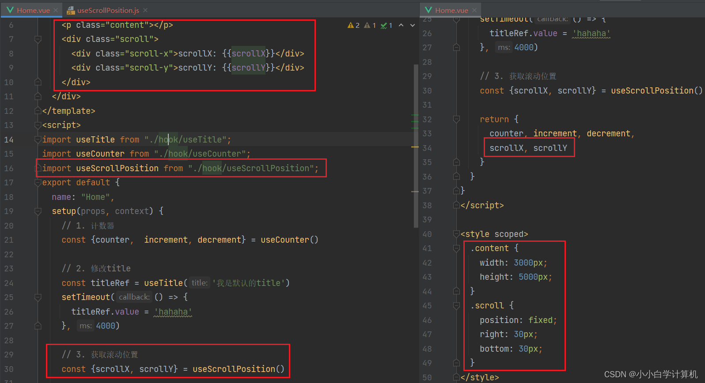705x383 pixels.
Task: Click line number 30 in right gutter
Action: (x=427, y=91)
